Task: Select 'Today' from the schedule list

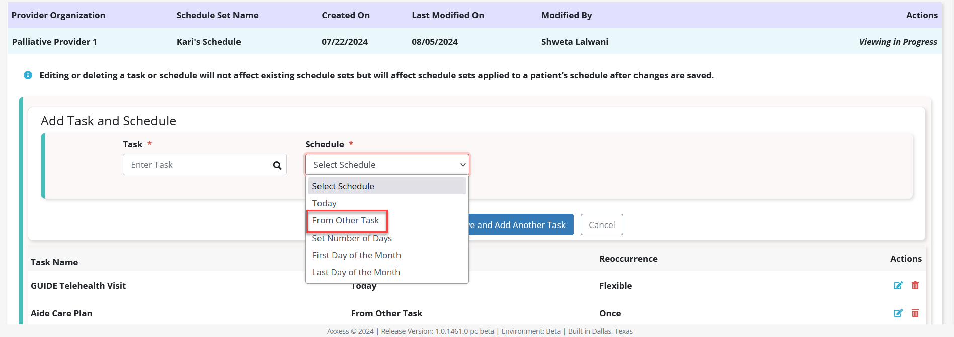Action: tap(325, 203)
